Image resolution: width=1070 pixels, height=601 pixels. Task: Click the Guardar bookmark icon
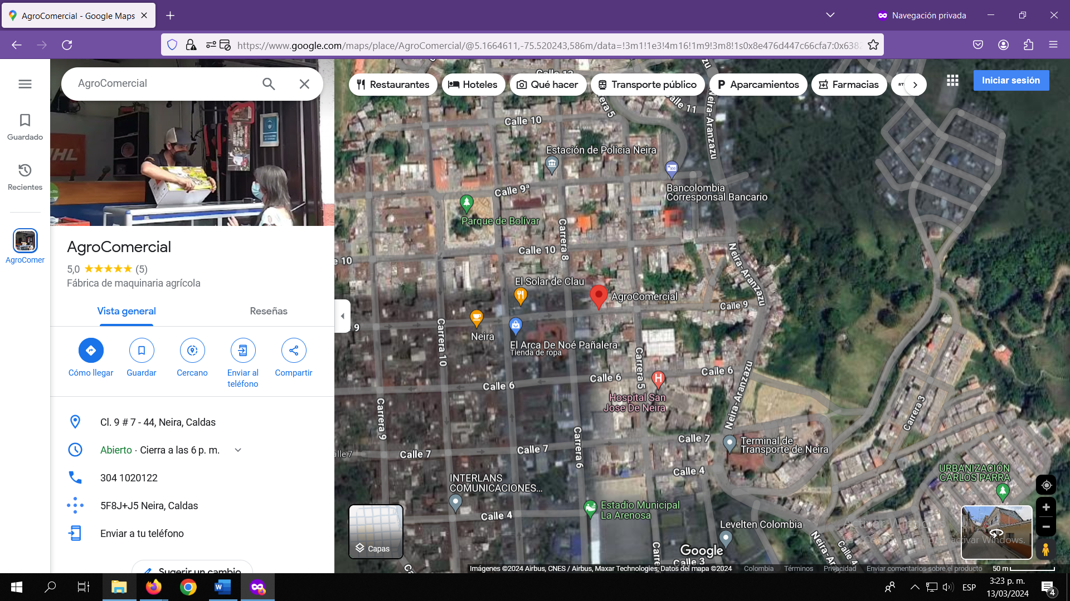pyautogui.click(x=142, y=351)
